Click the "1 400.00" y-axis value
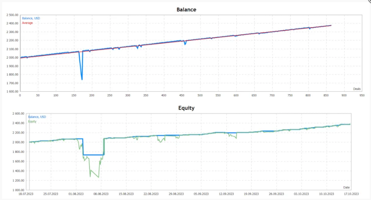 [18, 171]
